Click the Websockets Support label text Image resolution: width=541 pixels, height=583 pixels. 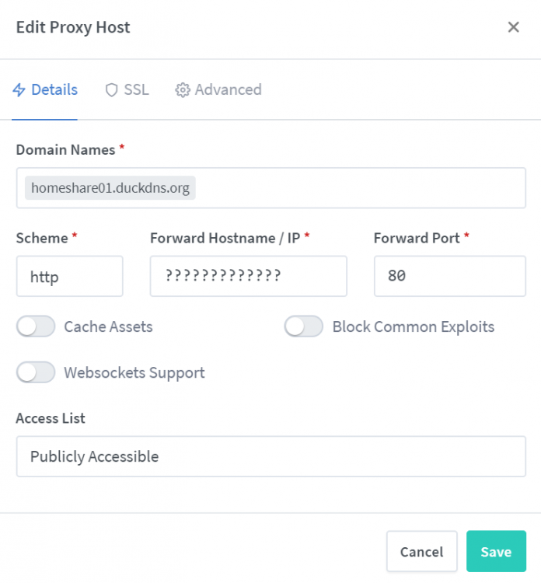(x=134, y=372)
